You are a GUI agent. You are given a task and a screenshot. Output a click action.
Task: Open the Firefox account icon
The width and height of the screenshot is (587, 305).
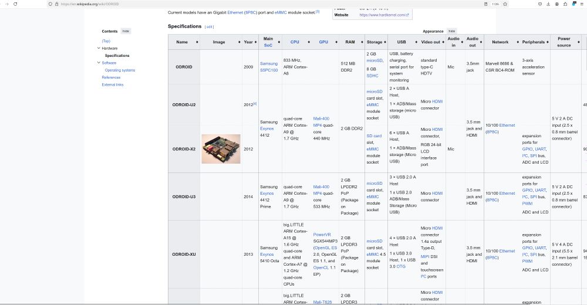(556, 4)
